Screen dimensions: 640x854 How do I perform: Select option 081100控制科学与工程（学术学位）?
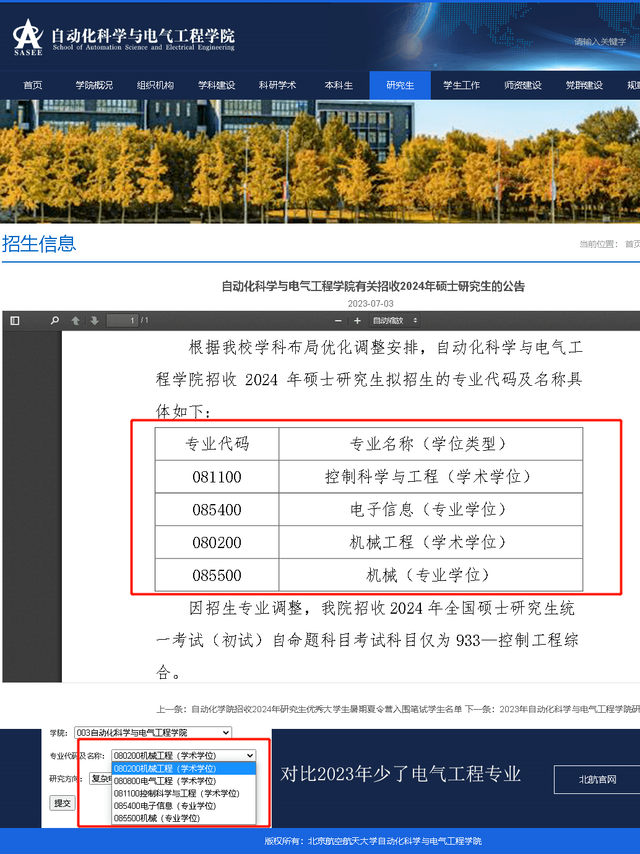point(184,793)
